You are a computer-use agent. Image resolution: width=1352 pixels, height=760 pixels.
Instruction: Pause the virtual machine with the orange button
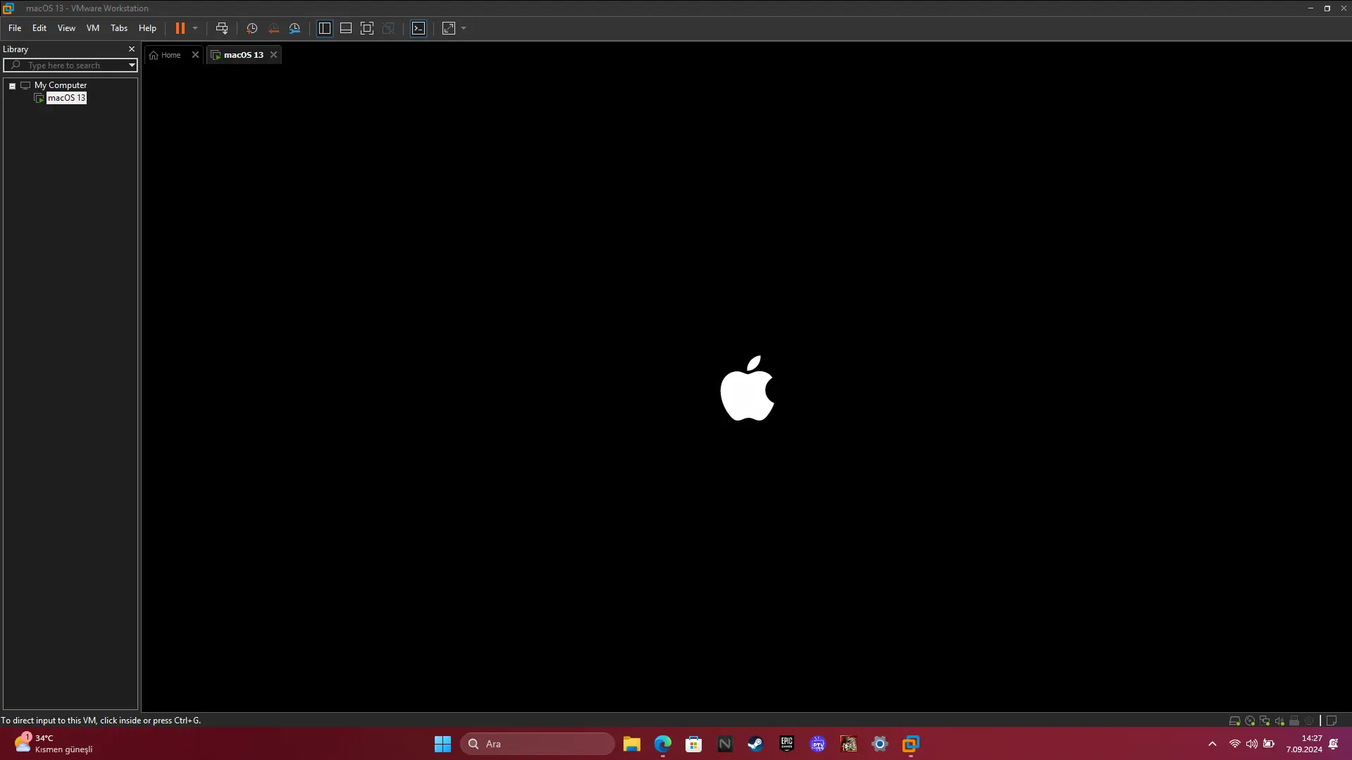coord(180,28)
